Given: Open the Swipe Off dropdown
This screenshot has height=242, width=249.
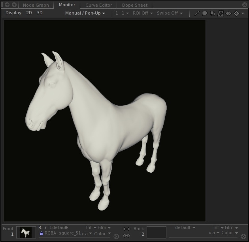Looking at the screenshot, I should click(170, 13).
